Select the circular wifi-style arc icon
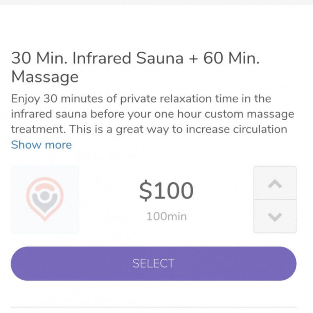Image resolution: width=313 pixels, height=313 pixels. click(45, 188)
